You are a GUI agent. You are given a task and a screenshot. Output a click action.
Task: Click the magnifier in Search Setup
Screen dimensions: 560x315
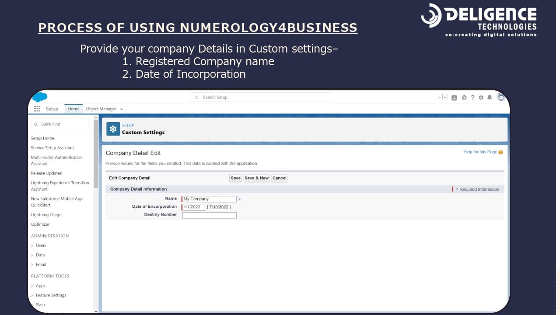[196, 98]
